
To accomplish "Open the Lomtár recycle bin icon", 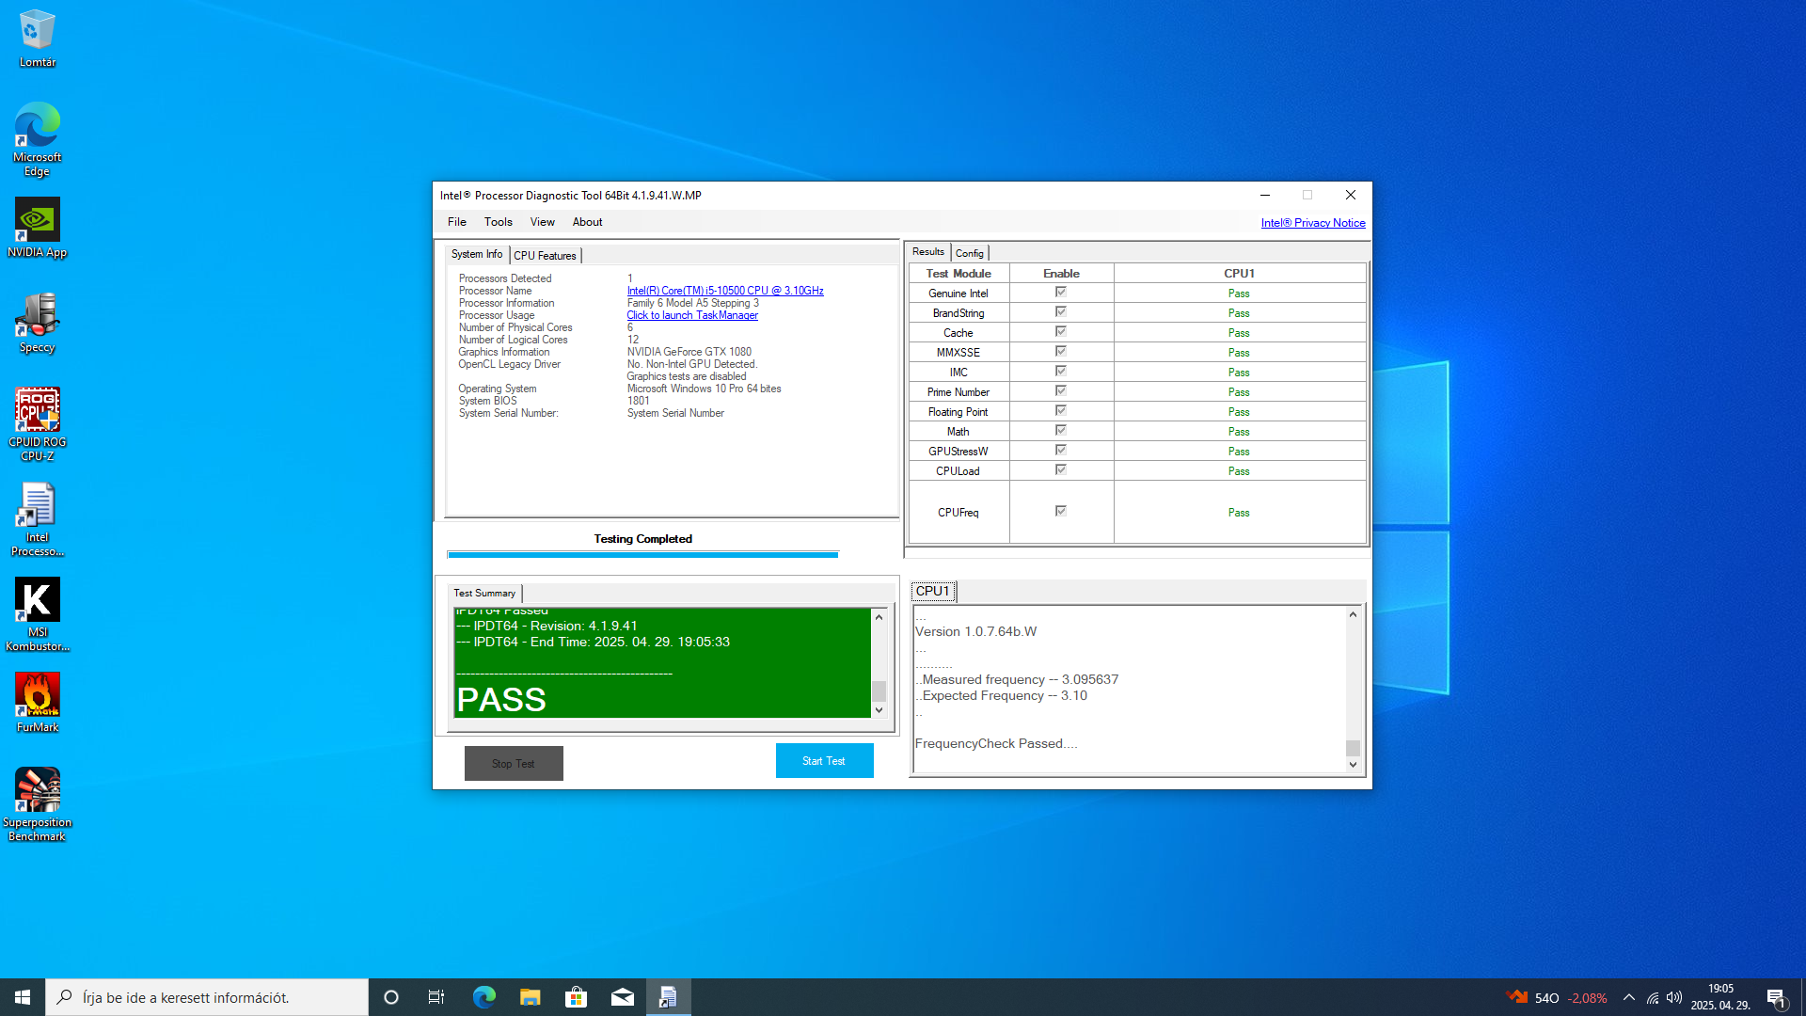I will pyautogui.click(x=38, y=38).
